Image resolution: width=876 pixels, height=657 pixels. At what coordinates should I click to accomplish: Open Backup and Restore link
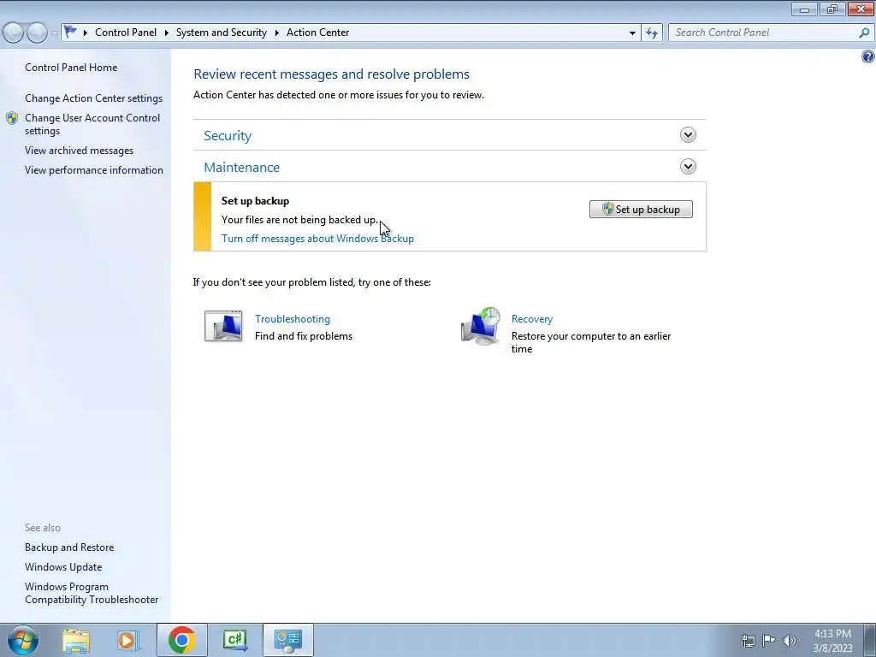[x=69, y=547]
